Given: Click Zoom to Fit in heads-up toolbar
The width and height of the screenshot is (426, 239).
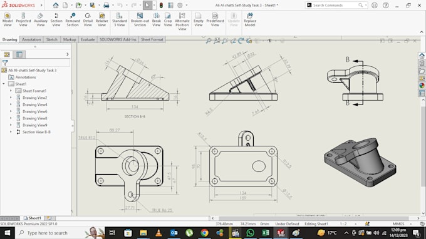Looking at the screenshot, I should (x=209, y=41).
